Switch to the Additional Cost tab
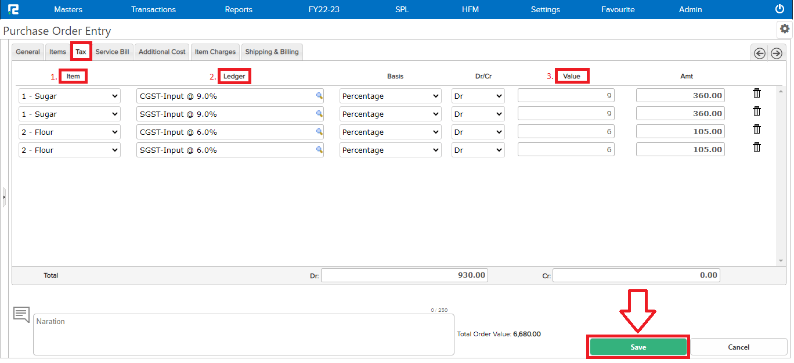This screenshot has width=794, height=363. tap(162, 52)
